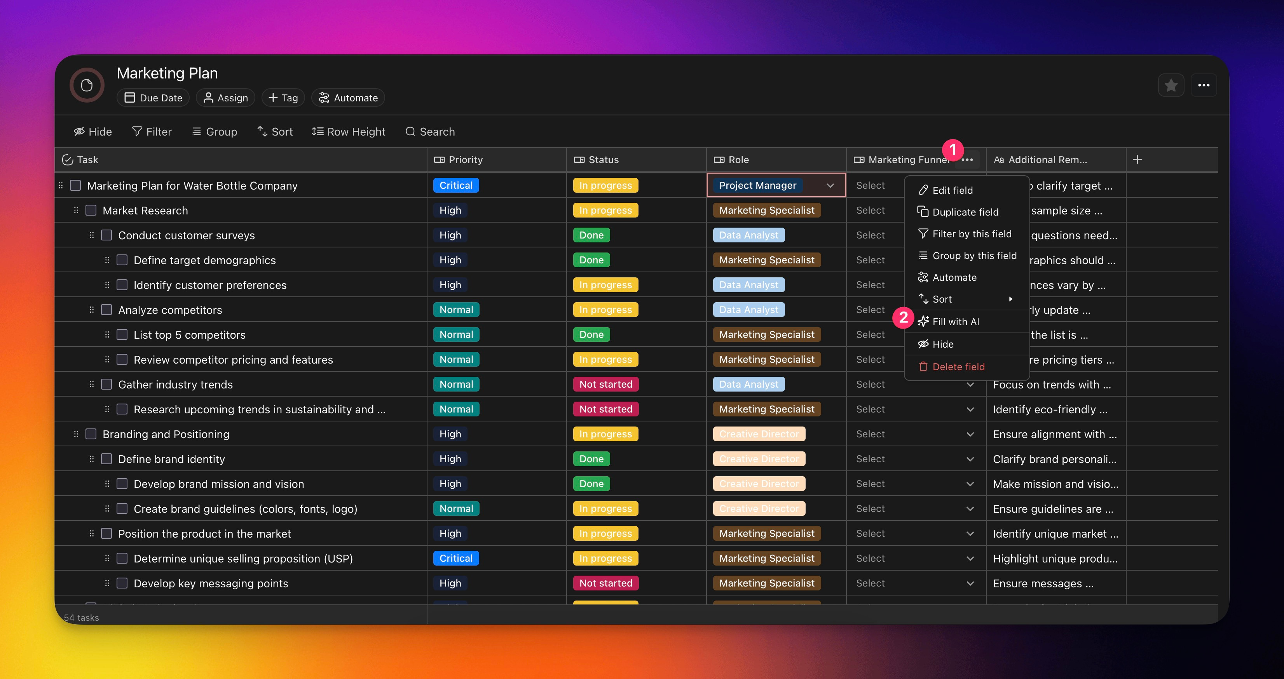Expand the Project Manager role dropdown arrow

pos(830,185)
